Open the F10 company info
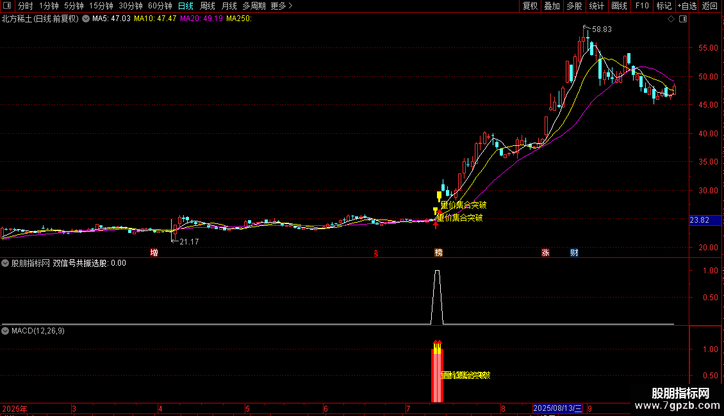 point(642,6)
